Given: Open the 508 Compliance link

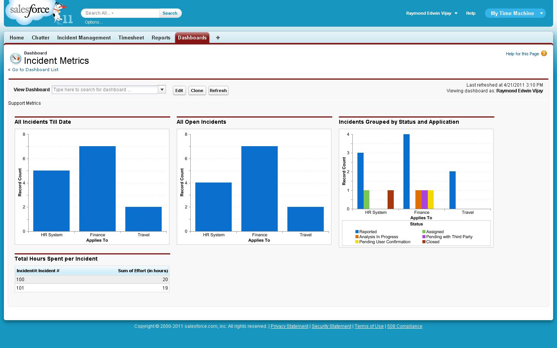Looking at the screenshot, I should pos(405,326).
